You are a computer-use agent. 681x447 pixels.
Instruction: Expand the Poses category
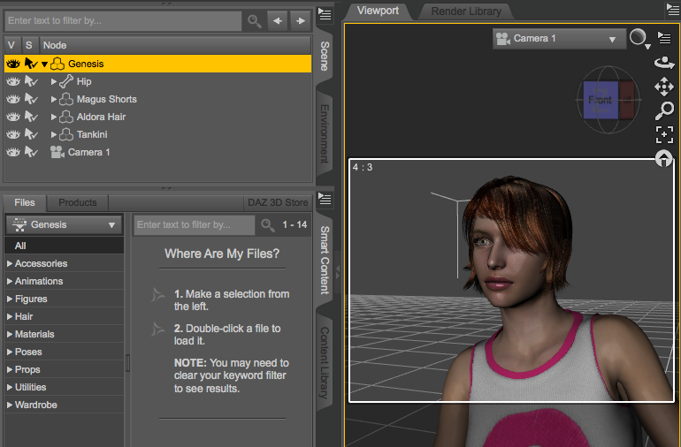click(x=10, y=352)
